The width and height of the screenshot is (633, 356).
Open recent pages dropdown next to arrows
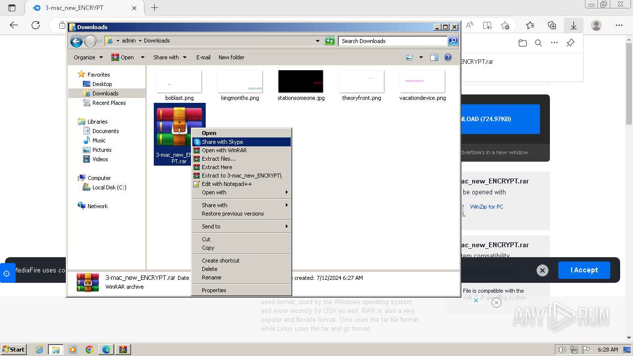tap(100, 42)
